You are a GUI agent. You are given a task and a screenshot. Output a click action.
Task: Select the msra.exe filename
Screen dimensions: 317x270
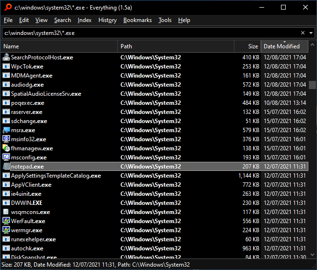pyautogui.click(x=23, y=130)
